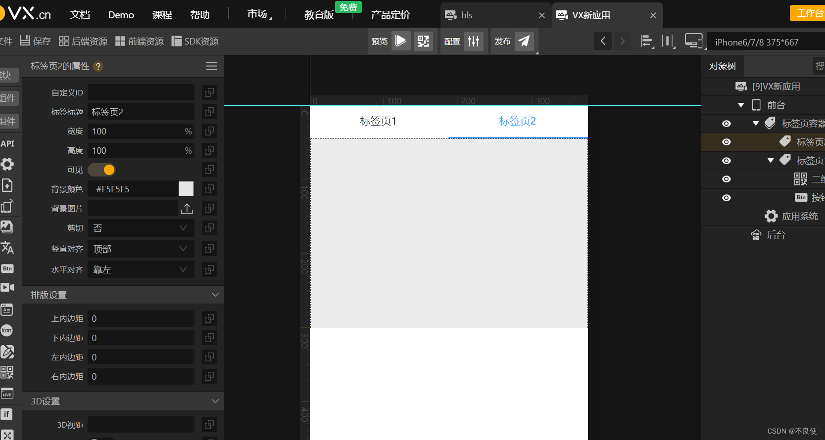
Task: Open SDK资源
Action: coord(195,41)
